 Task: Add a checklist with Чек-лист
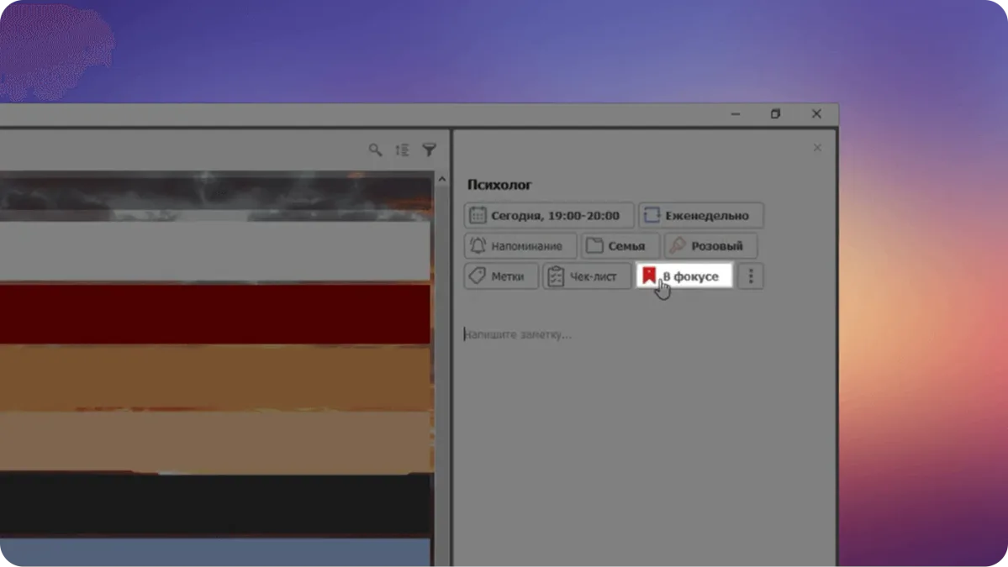click(586, 276)
